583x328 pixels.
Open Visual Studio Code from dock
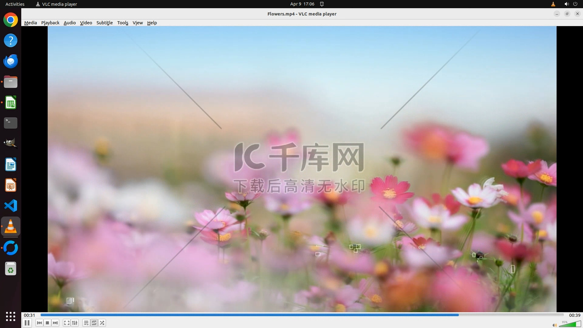[11, 206]
